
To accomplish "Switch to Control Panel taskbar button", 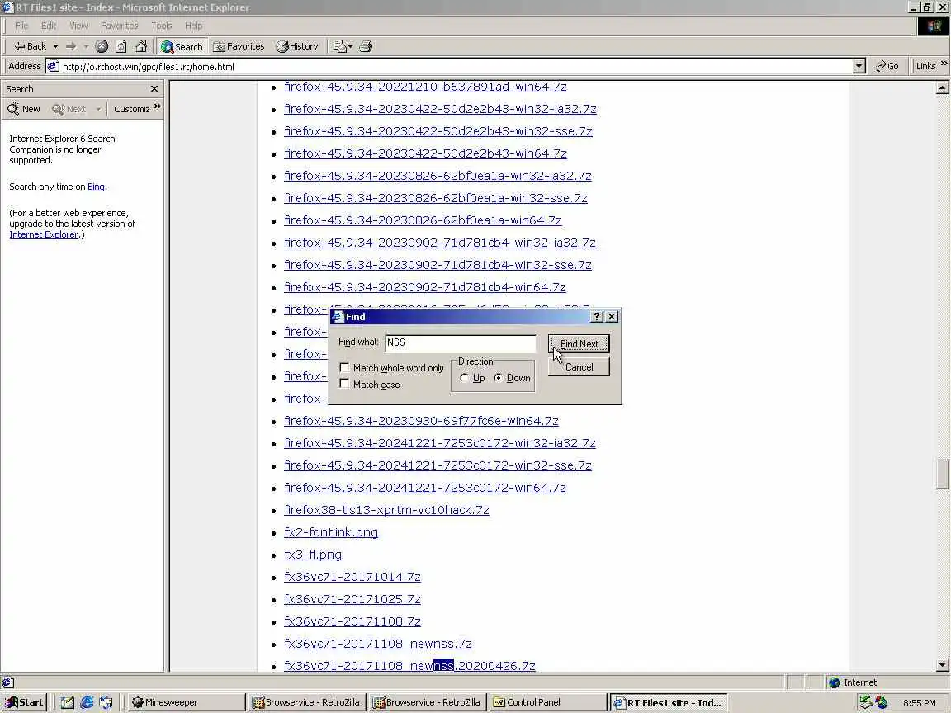I will click(547, 702).
